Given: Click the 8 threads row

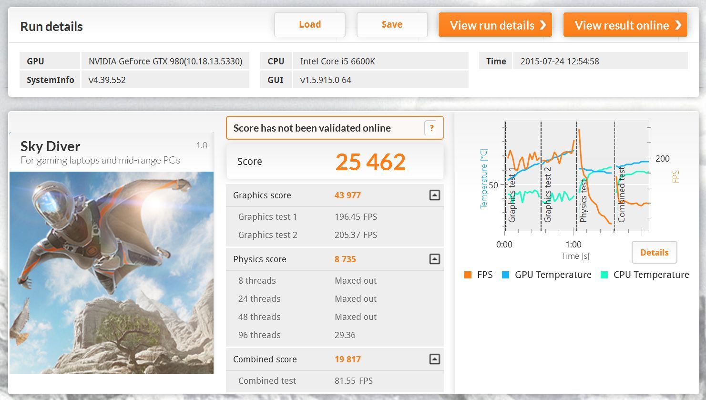Looking at the screenshot, I should tap(335, 281).
